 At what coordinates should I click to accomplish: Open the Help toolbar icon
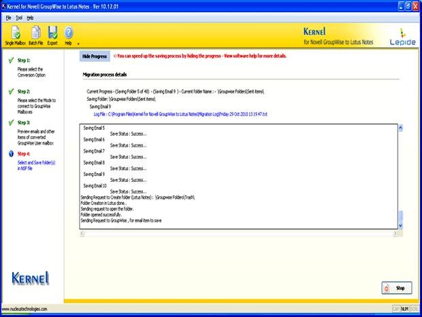[69, 35]
